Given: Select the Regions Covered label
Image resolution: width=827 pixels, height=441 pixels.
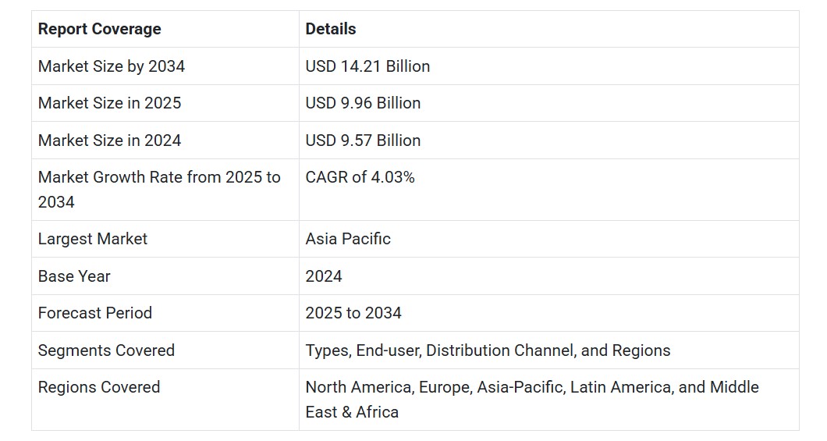Looking at the screenshot, I should (x=99, y=387).
